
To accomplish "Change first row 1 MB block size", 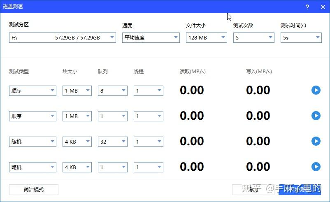I will [77, 91].
